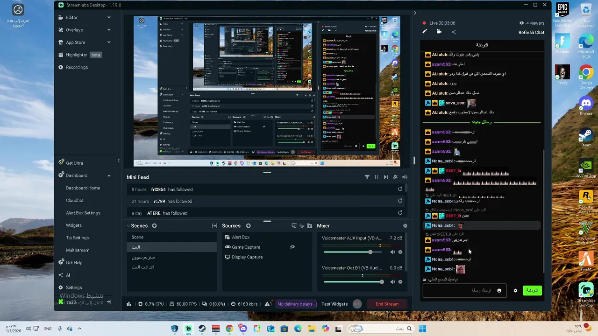This screenshot has height=336, width=598.
Task: Adjust Voicemeeter AUX Input volume slider
Action: 354,252
